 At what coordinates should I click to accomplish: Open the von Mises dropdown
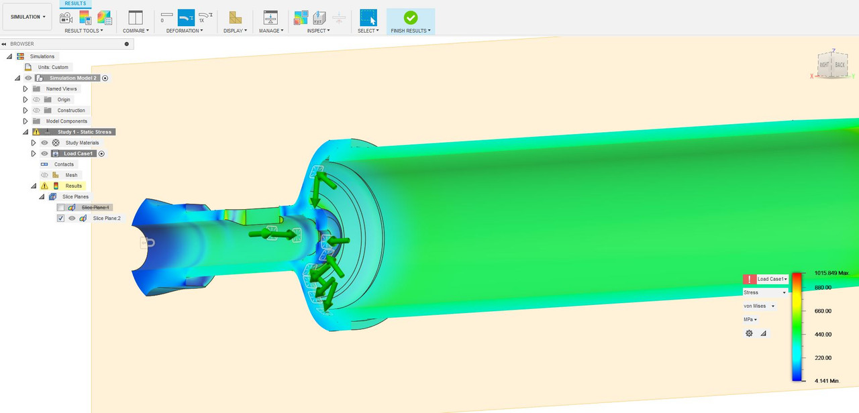pyautogui.click(x=759, y=306)
